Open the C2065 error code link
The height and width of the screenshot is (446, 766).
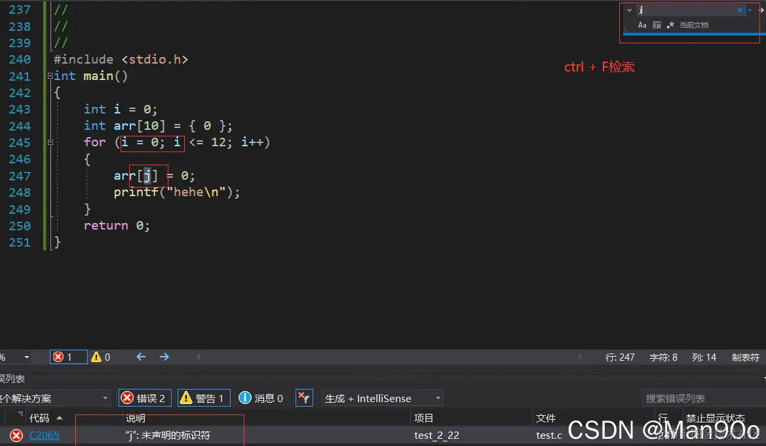tap(44, 435)
